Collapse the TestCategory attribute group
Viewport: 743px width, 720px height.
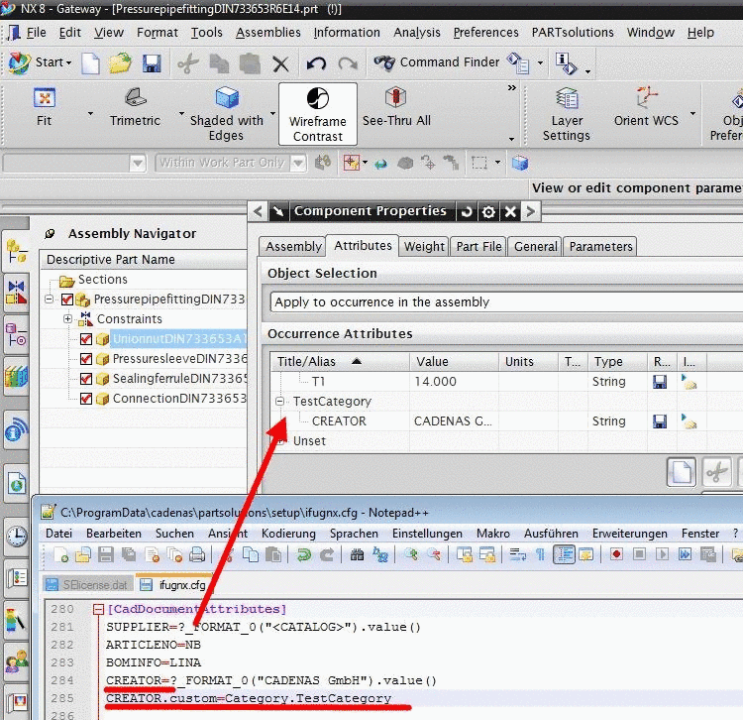tap(280, 402)
